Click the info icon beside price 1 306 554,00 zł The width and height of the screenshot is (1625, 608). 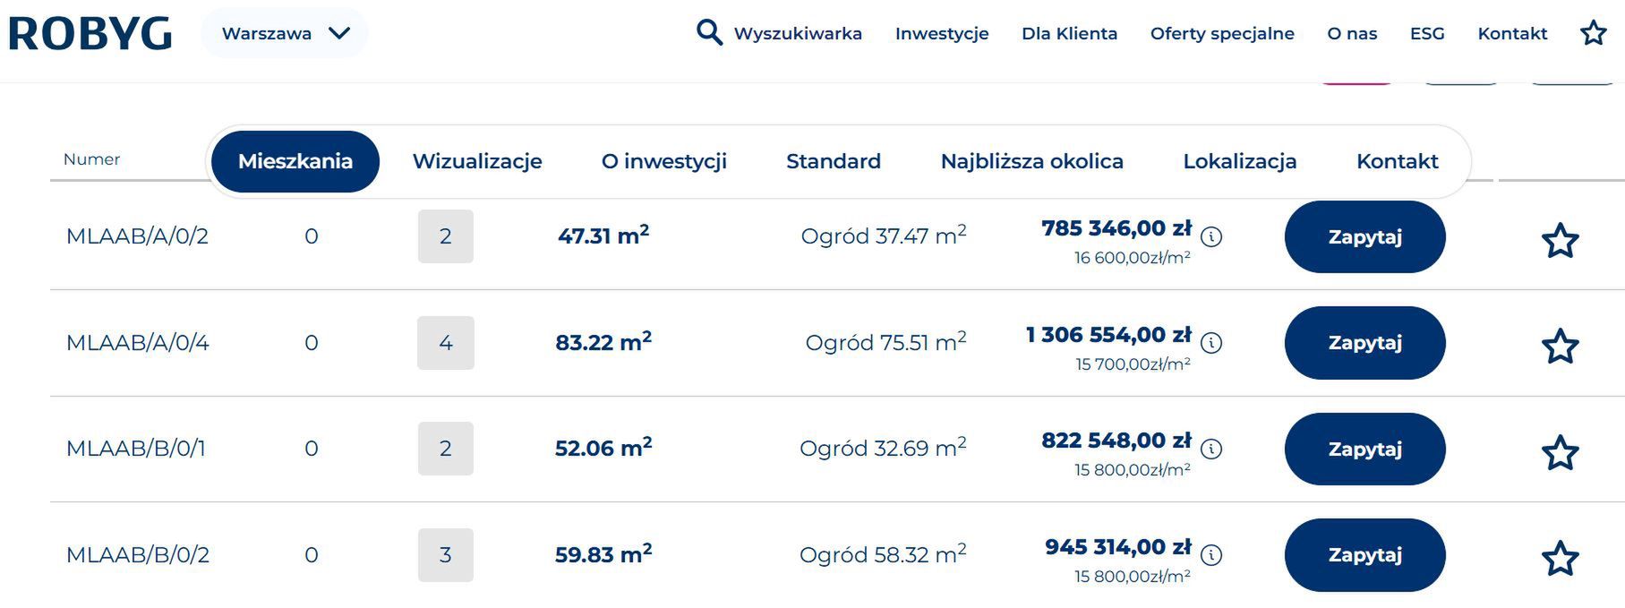tap(1213, 343)
